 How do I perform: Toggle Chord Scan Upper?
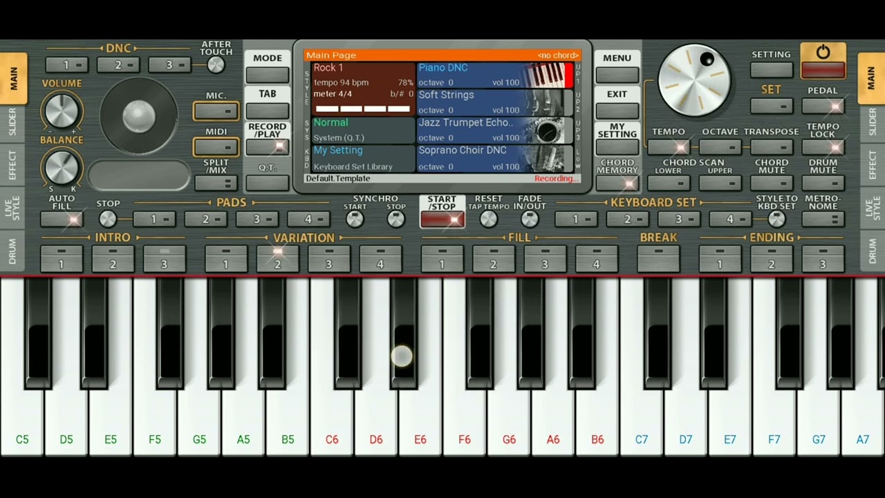(720, 183)
